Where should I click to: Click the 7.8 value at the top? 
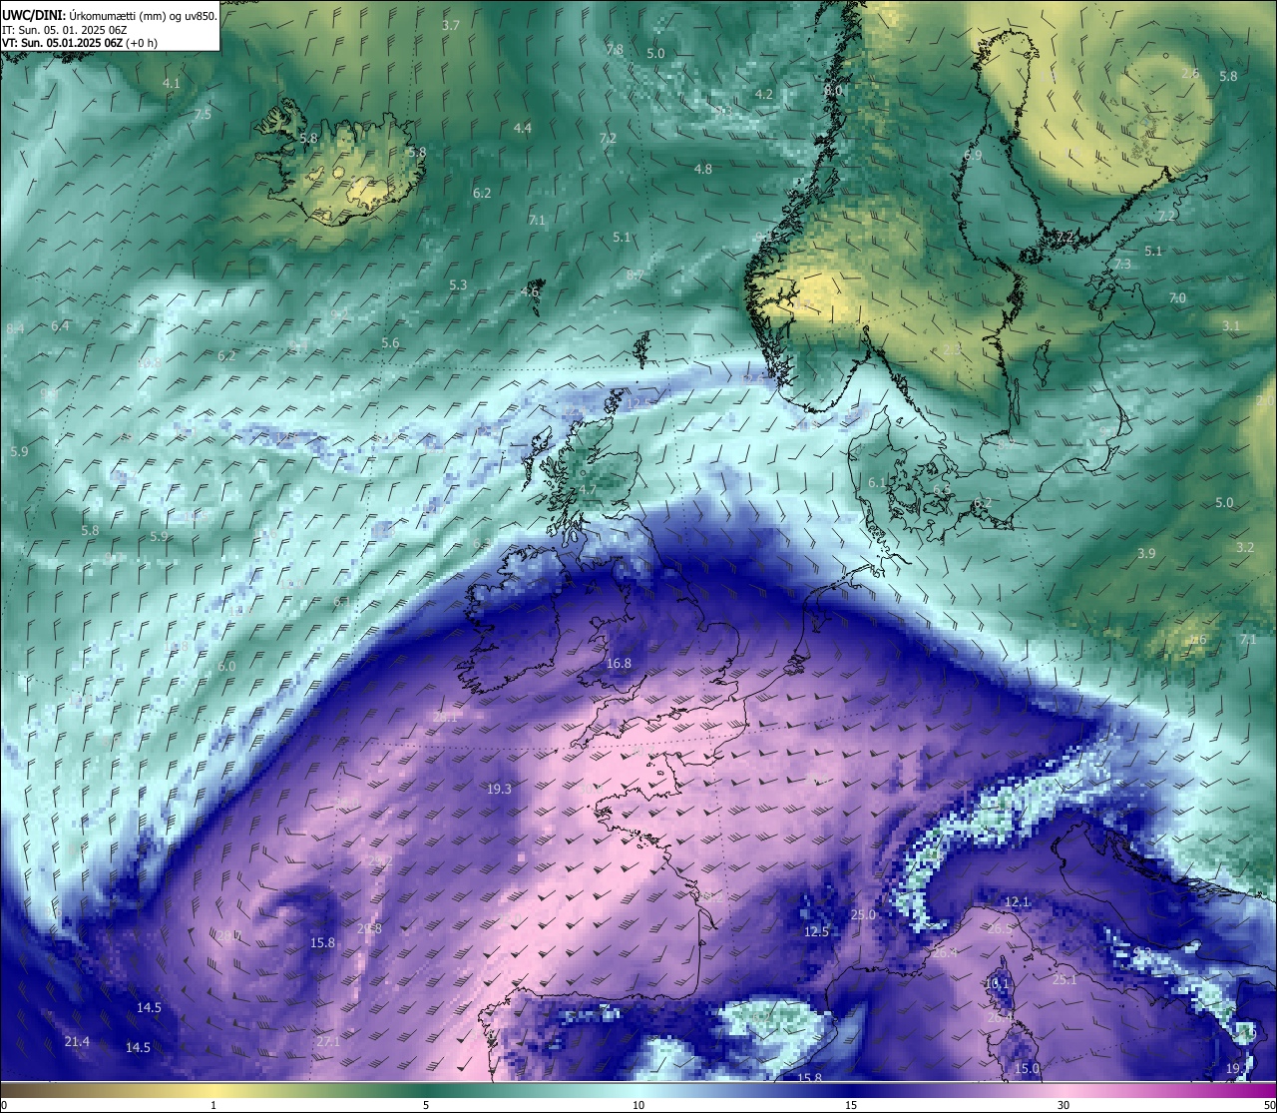point(615,50)
